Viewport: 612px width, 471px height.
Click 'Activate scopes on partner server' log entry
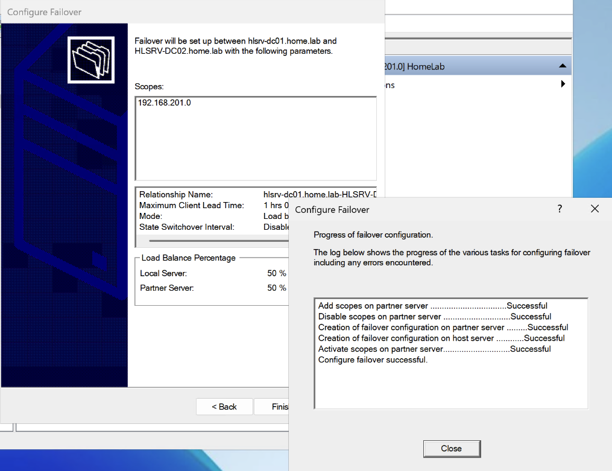[434, 349]
